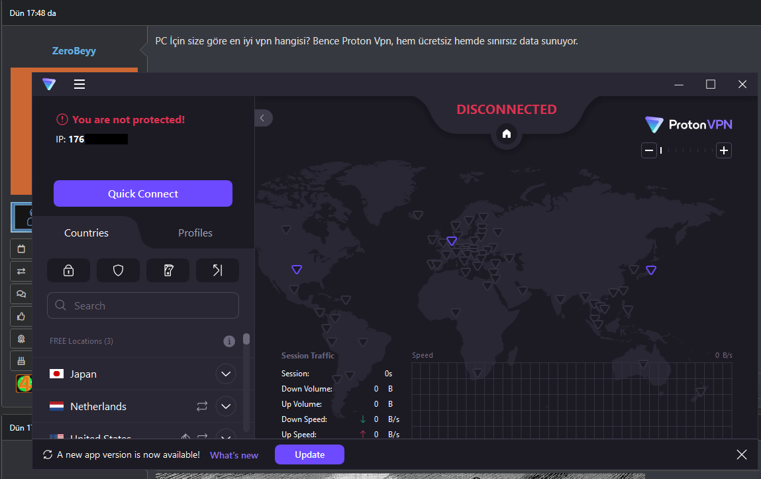The width and height of the screenshot is (761, 479).
Task: Click the forum thumbs-up sidebar icon
Action: pos(21,317)
